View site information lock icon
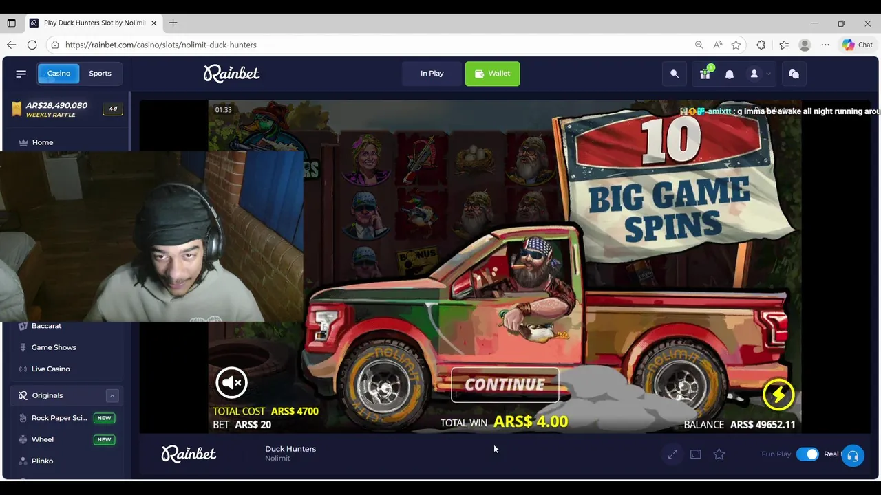 click(x=55, y=45)
